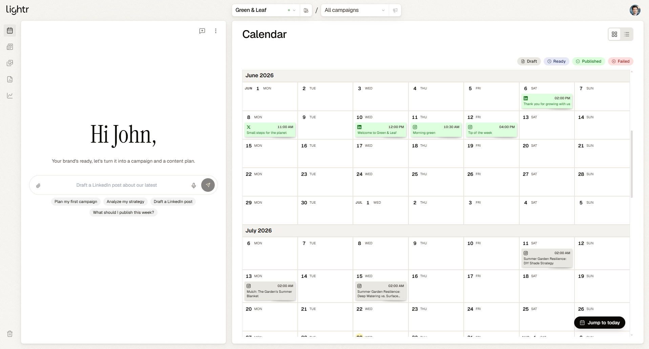Open the trash bin sidebar icon
Screen dimensions: 649x349
pyautogui.click(x=10, y=334)
